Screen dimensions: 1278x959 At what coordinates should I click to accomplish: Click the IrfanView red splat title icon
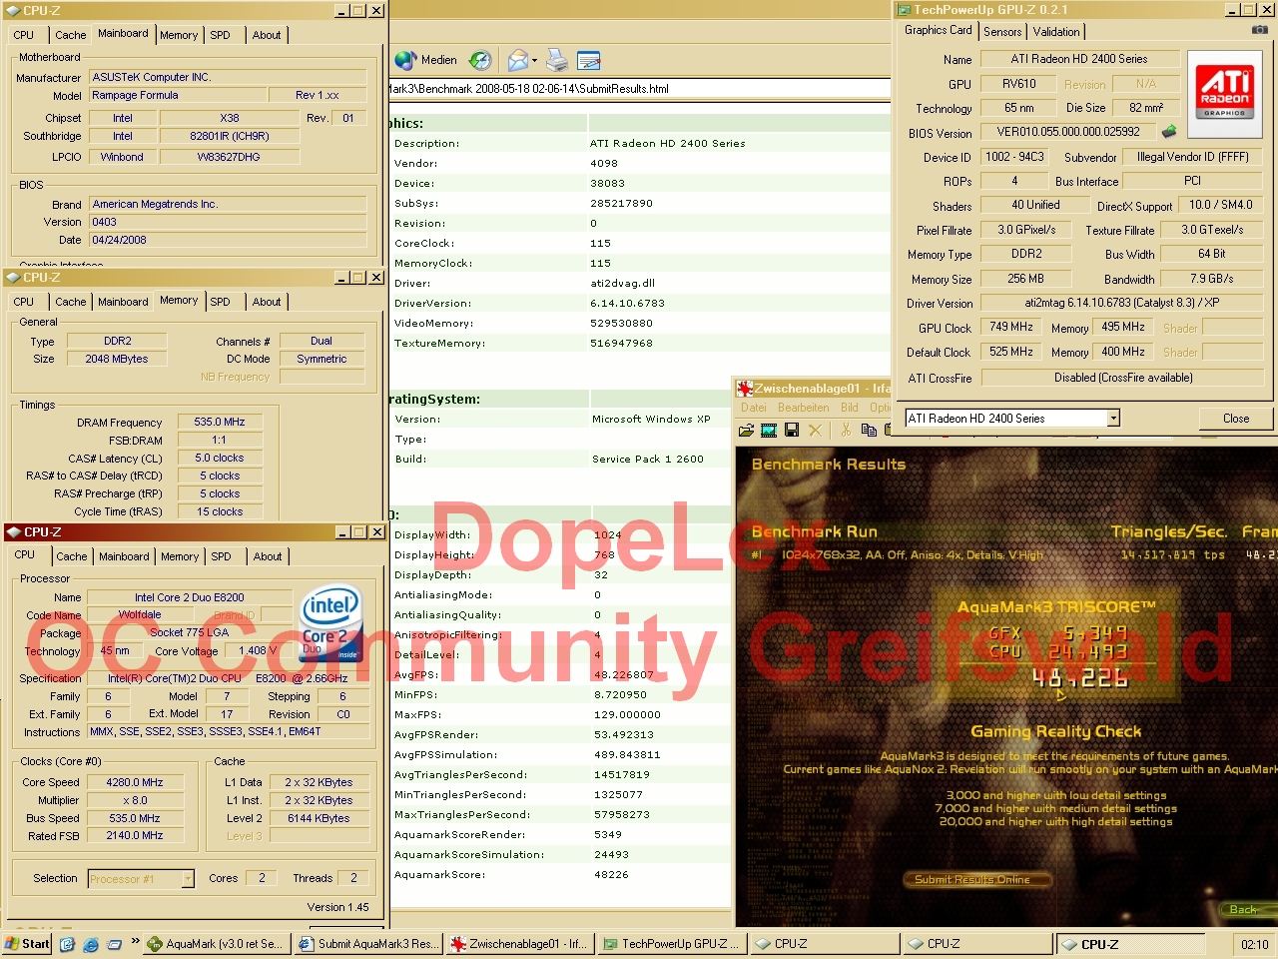(x=744, y=389)
